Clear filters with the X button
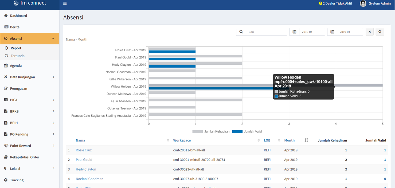Viewport: 395px width, 188px height. point(370,32)
